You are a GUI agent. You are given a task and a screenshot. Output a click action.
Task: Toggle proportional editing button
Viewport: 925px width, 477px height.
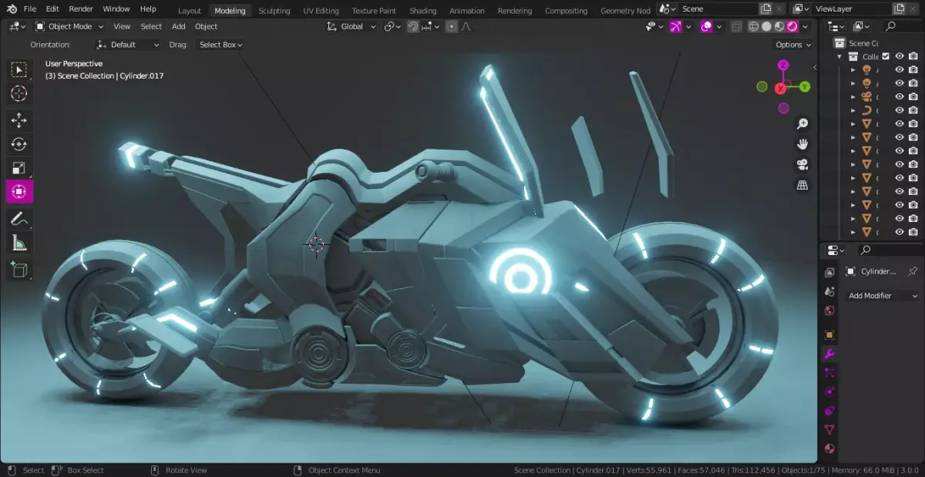point(452,26)
